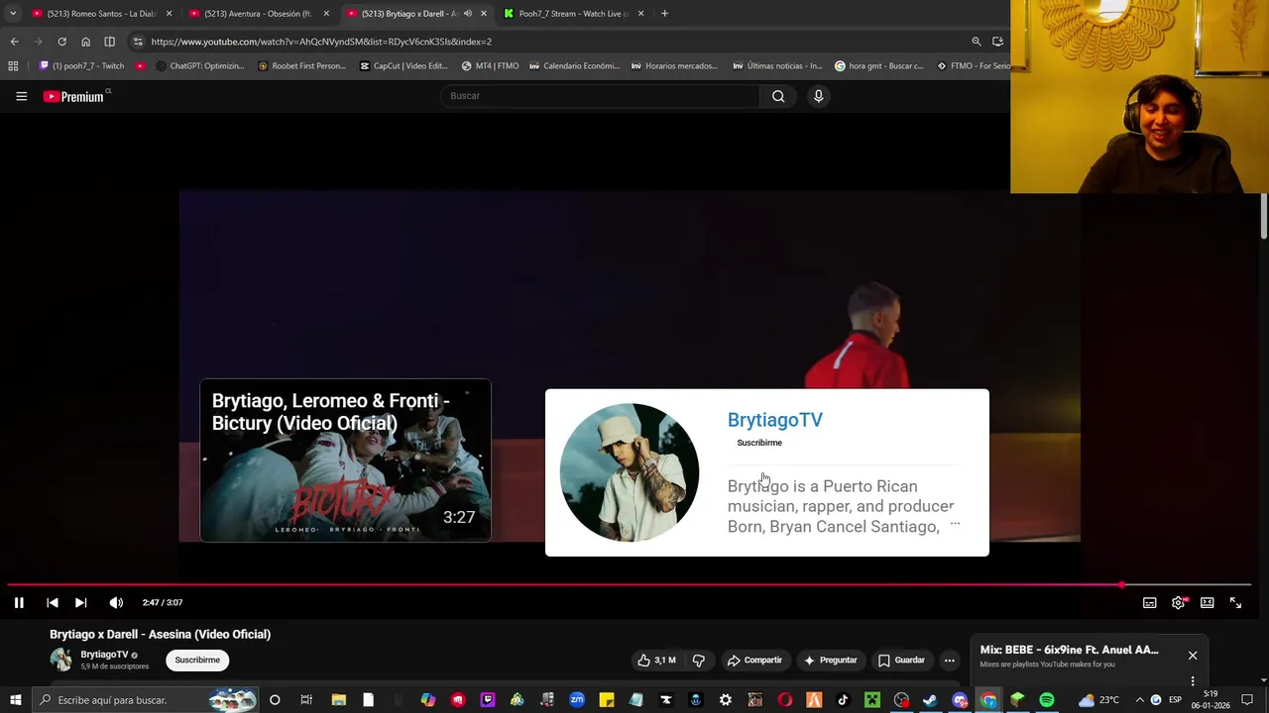Open the Mix: BEBE playlist title
Viewport: 1269px width, 713px height.
tap(1069, 650)
